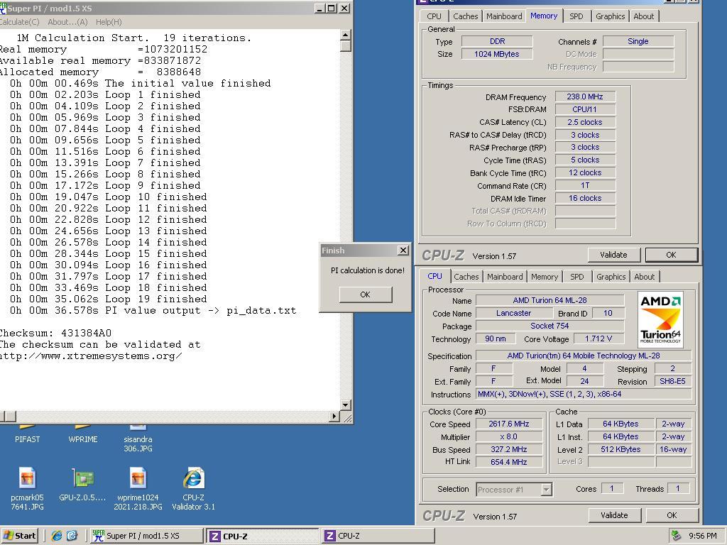Open the WPRIME desktop folder icon
The height and width of the screenshot is (545, 727).
tap(82, 434)
